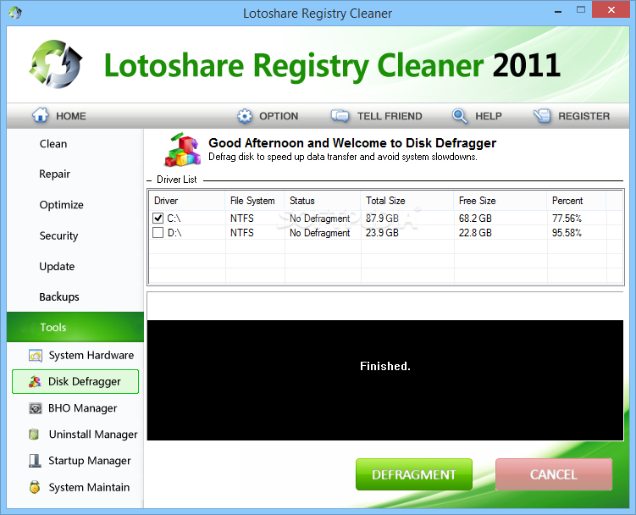This screenshot has width=636, height=515.
Task: Open the Optimize section
Action: (61, 205)
